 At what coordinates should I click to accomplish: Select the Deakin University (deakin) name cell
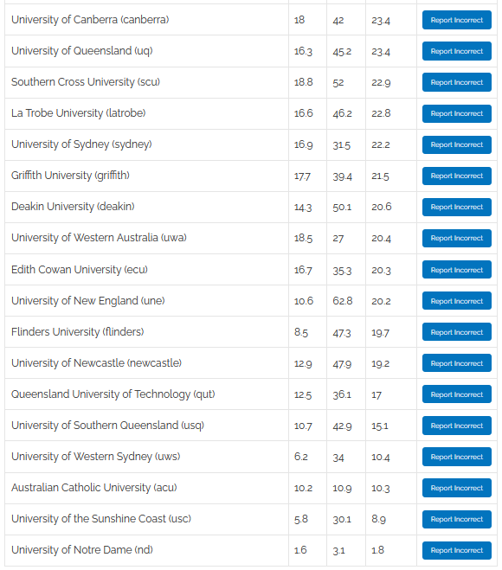(x=146, y=208)
